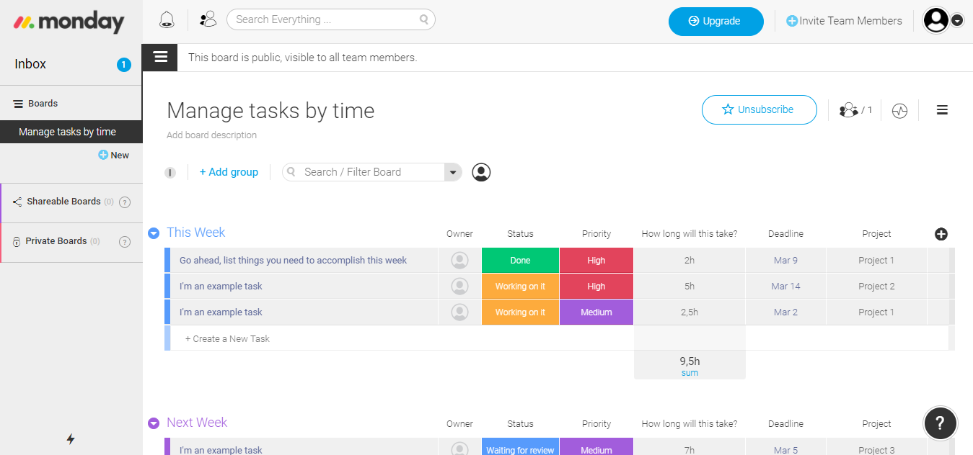Open the notifications bell

(x=167, y=20)
